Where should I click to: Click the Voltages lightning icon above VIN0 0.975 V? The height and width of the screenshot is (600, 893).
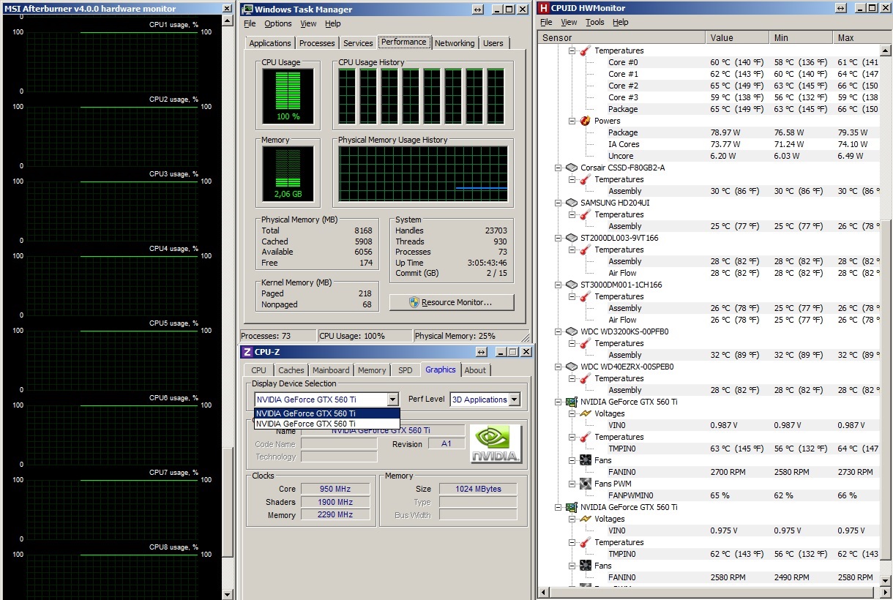[x=585, y=519]
